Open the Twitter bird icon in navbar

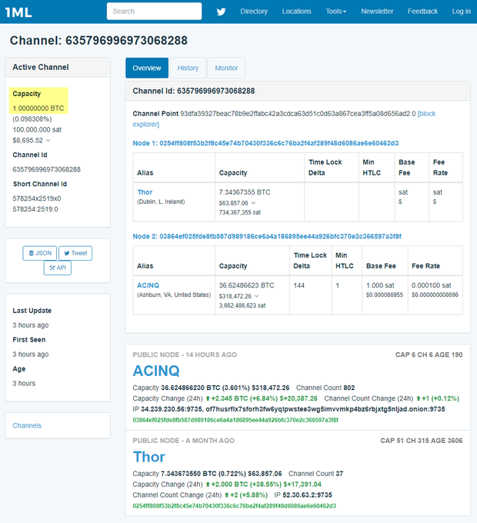(221, 12)
